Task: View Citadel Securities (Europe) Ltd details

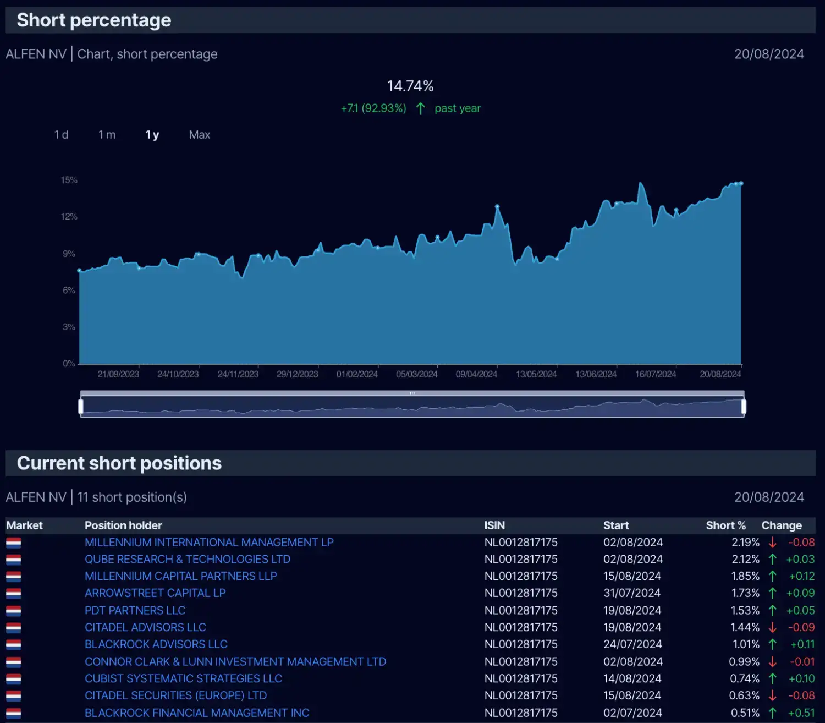Action: coord(175,695)
